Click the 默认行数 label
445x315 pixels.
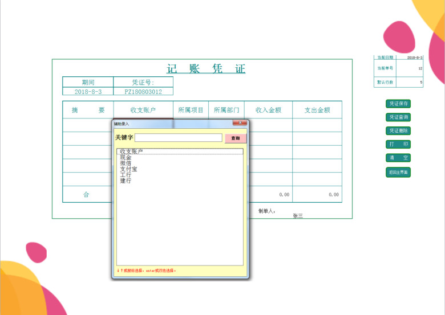(385, 82)
